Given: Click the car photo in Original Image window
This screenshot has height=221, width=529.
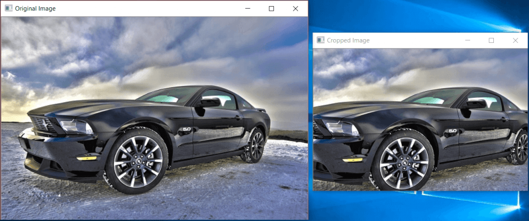Looking at the screenshot, I should coord(154,118).
